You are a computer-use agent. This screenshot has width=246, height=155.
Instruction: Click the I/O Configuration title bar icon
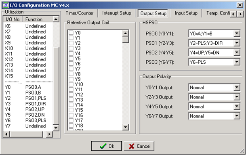[x=6, y=5]
